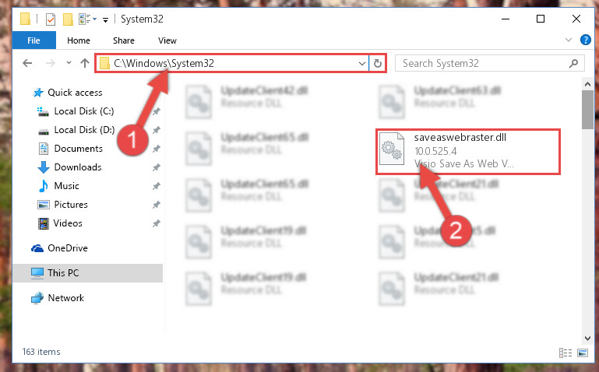Toggle pin beside Music folder
Viewport: 599px width, 372px height.
tap(157, 186)
